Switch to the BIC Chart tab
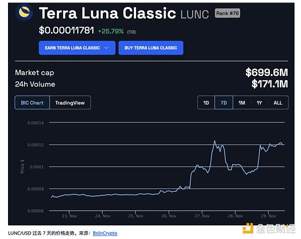Image resolution: width=301 pixels, height=239 pixels. click(x=32, y=103)
